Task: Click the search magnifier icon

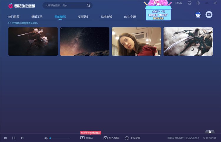Action: (x=88, y=5)
